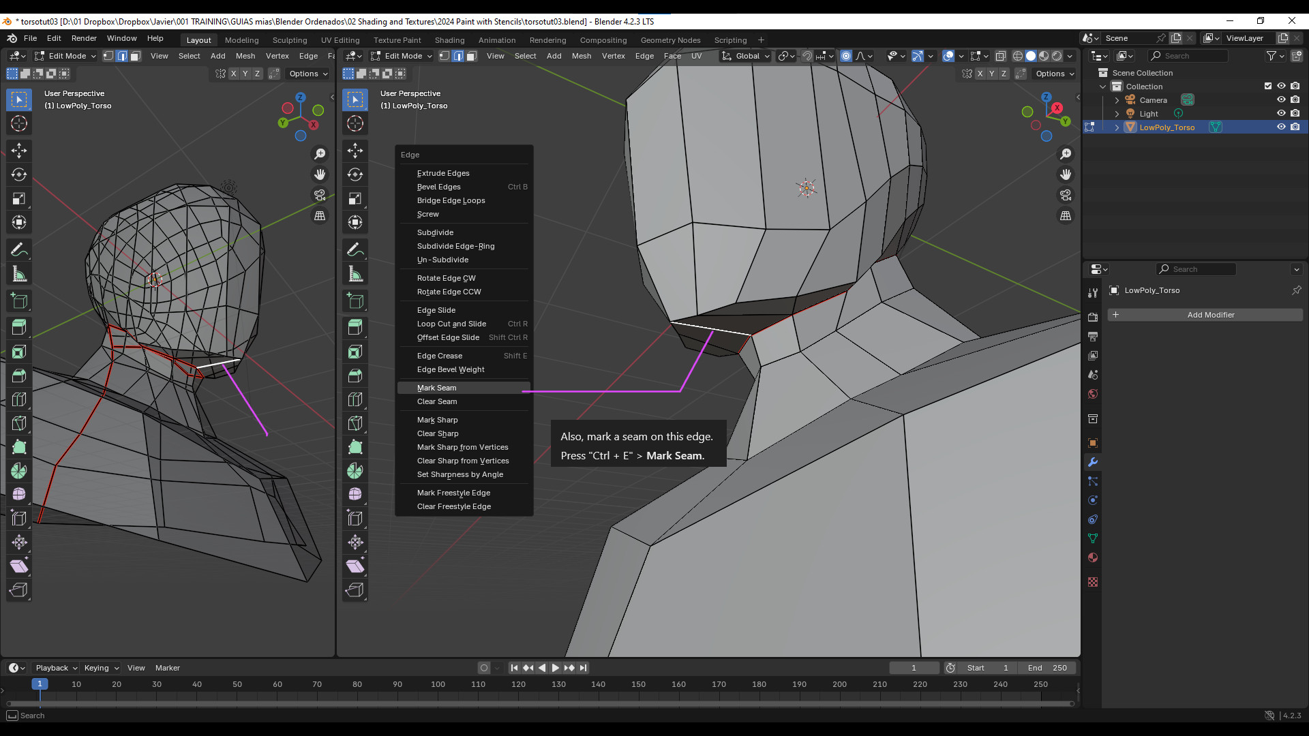Screen dimensions: 1309x736
Task: Click the Marker menu in timeline
Action: [x=167, y=668]
